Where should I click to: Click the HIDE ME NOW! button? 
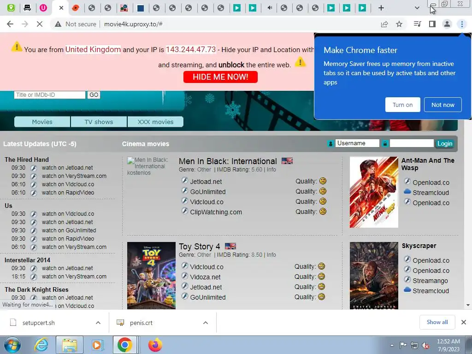click(220, 77)
